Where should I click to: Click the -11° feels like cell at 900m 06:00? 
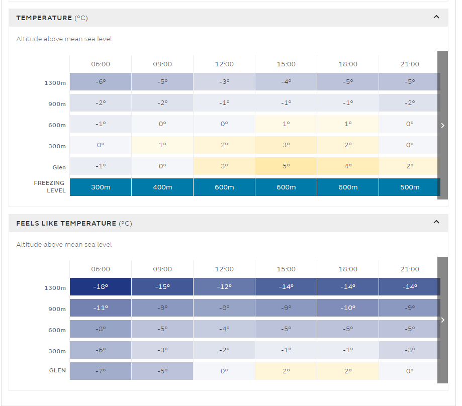(101, 308)
